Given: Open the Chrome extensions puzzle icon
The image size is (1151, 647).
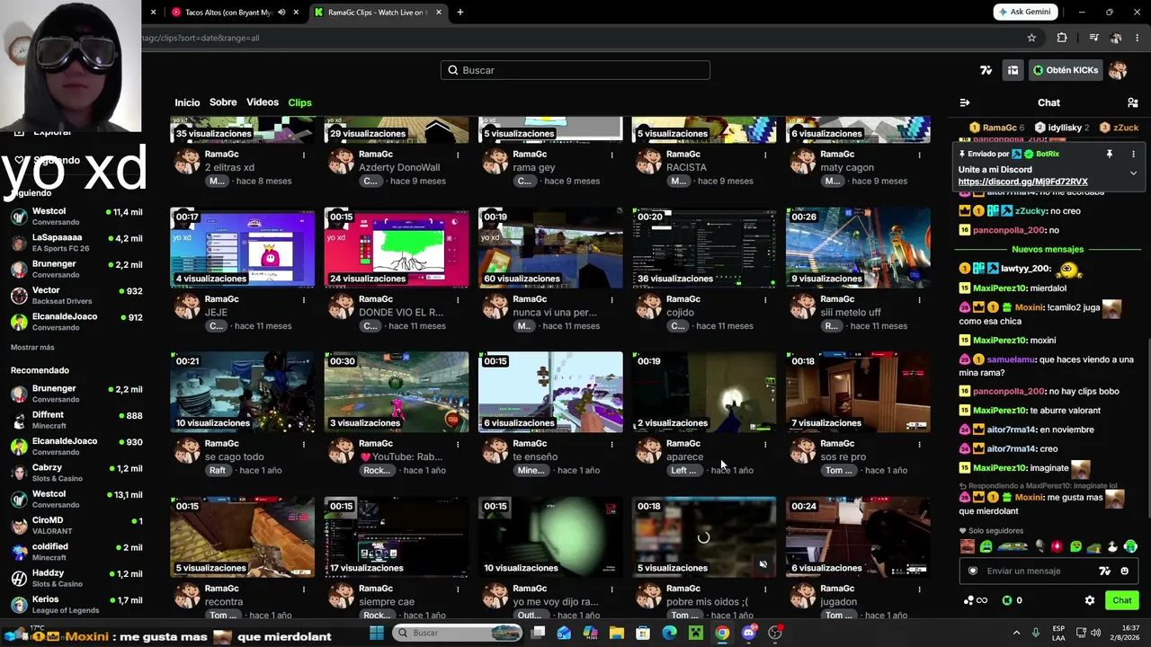Looking at the screenshot, I should tap(1062, 38).
